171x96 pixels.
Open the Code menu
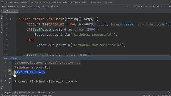[31, 2]
